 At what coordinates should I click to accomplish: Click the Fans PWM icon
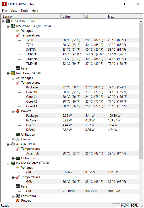coord(18,196)
